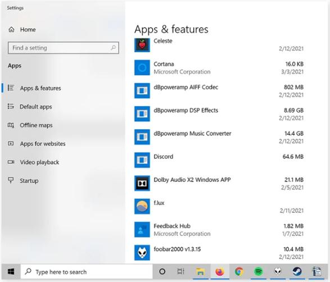The height and width of the screenshot is (282, 330).
Task: Click the f.lux app icon
Action: point(142,206)
